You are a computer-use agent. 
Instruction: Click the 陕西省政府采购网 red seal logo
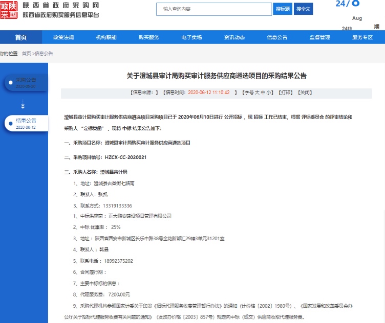click(x=9, y=10)
